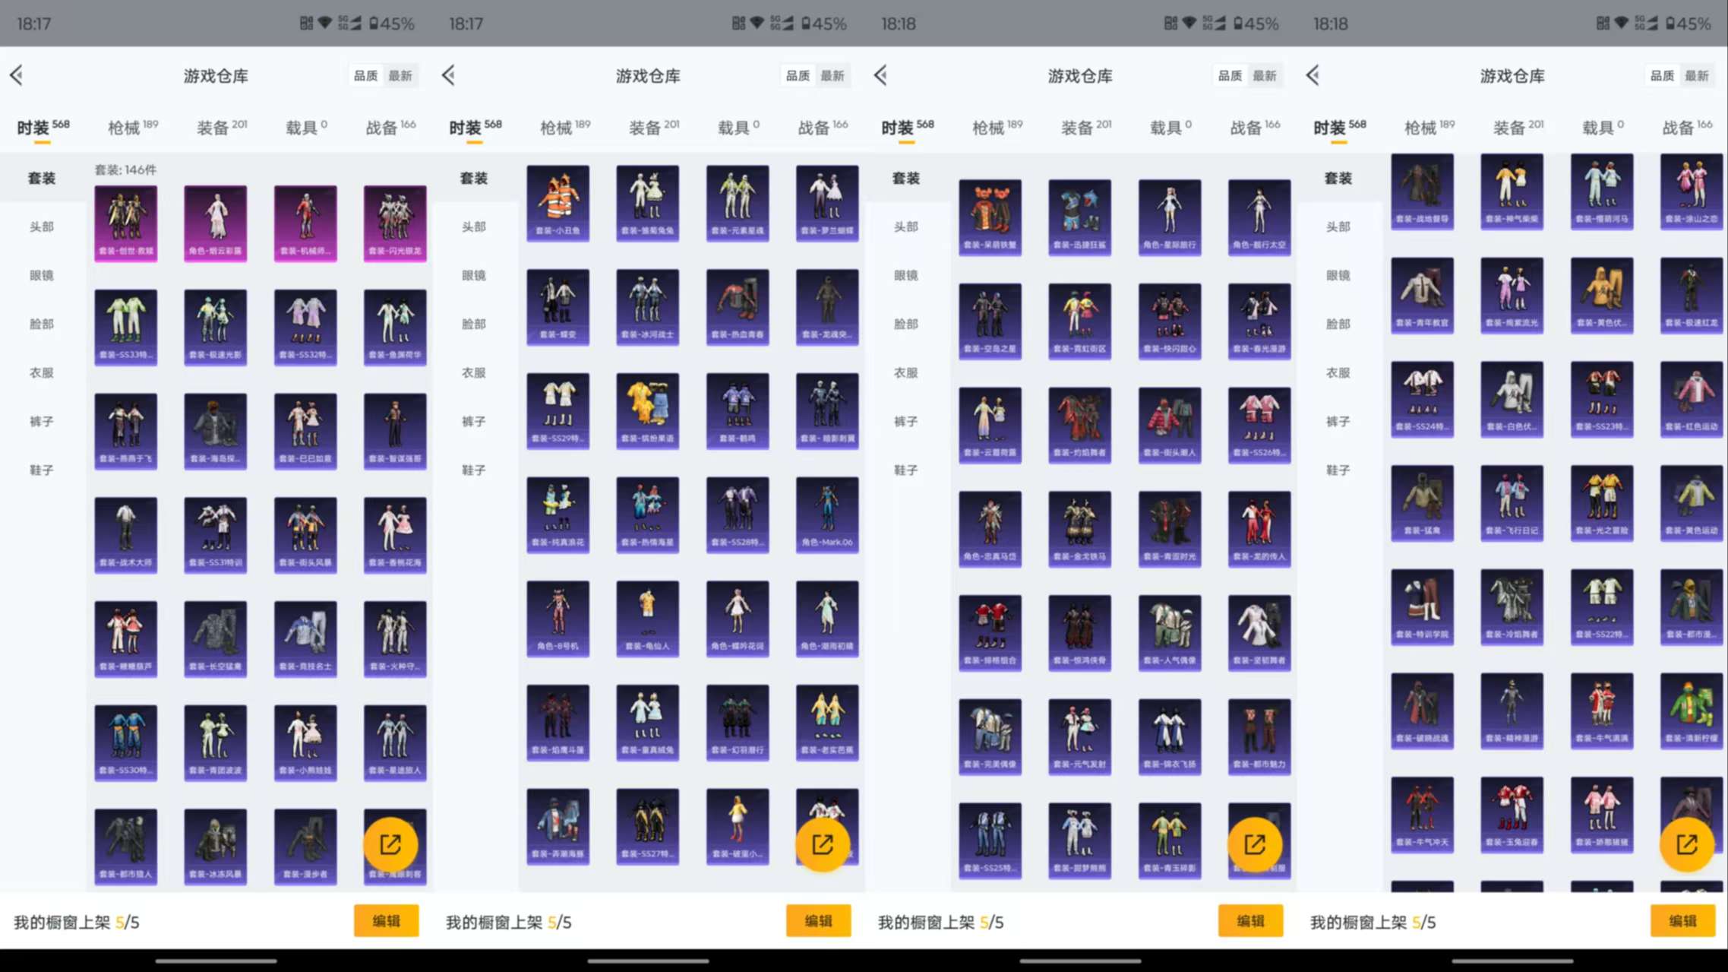The image size is (1728, 972).
Task: Select 头部 category in the sidebar
Action: coord(42,226)
